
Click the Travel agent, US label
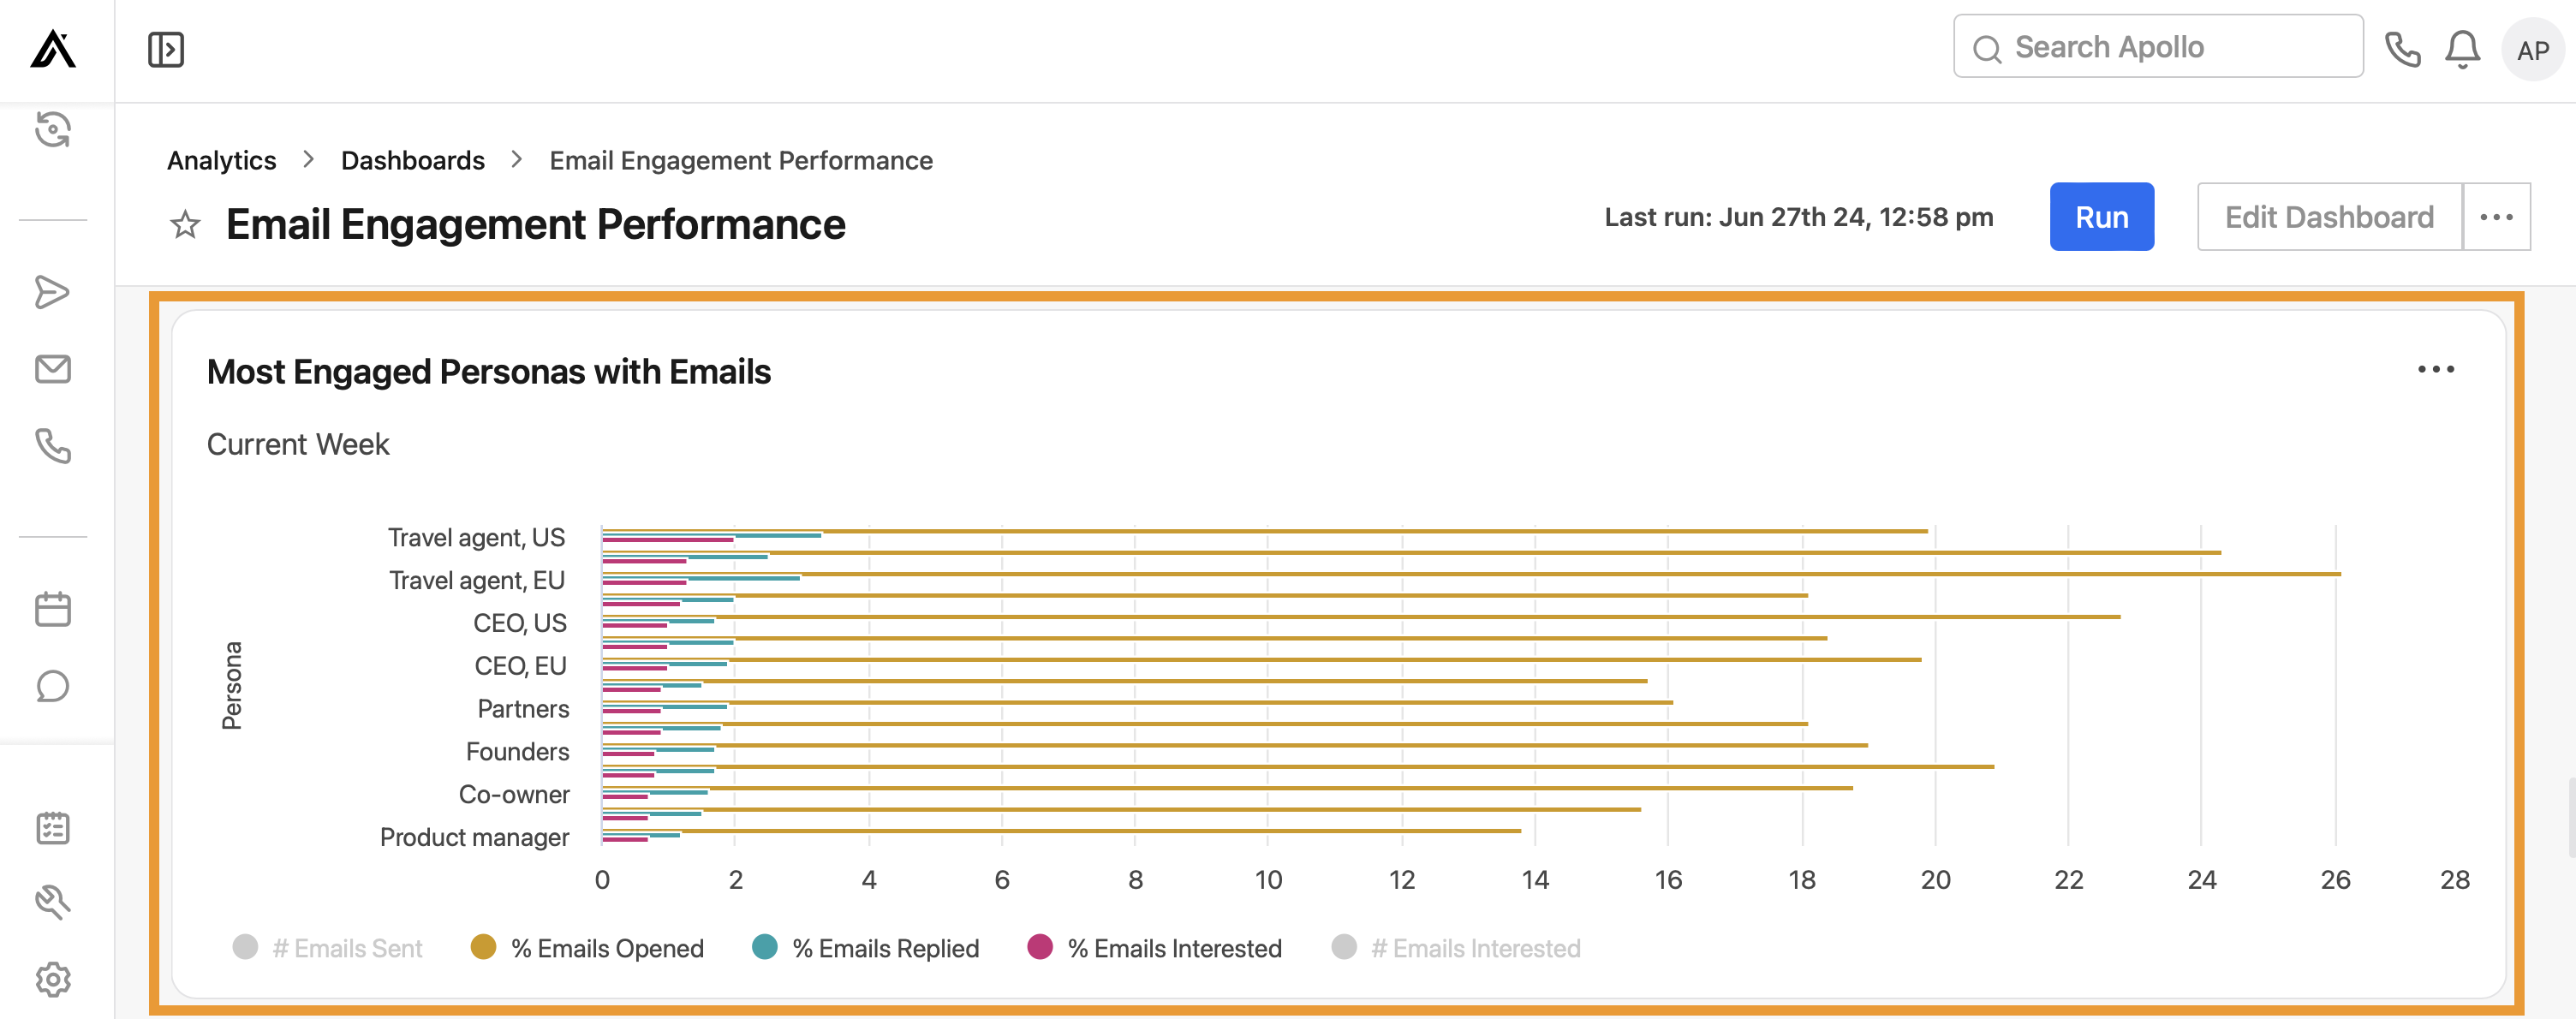pos(476,538)
